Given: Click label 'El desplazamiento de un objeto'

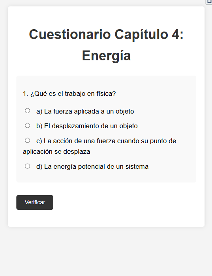Looking at the screenshot, I should (91, 126).
